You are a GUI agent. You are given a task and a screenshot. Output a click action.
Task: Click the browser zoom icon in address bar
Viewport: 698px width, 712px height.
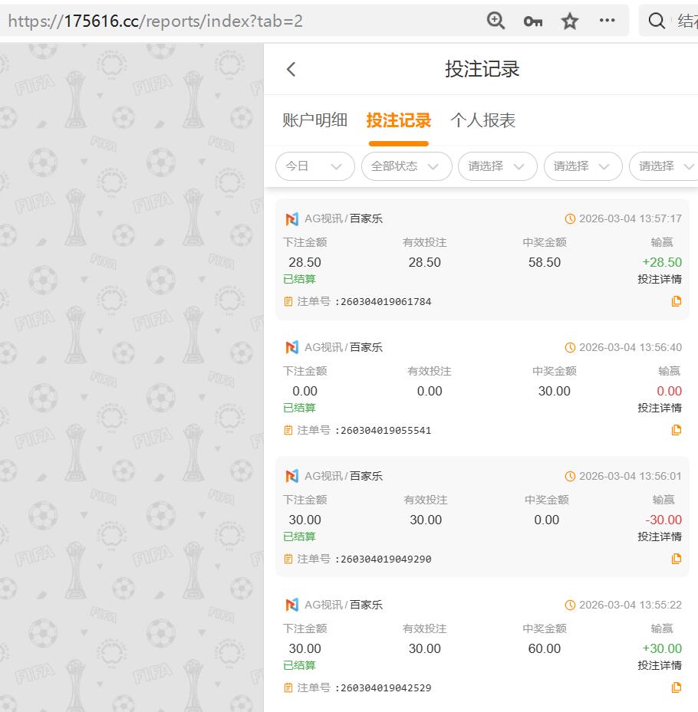pyautogui.click(x=496, y=21)
